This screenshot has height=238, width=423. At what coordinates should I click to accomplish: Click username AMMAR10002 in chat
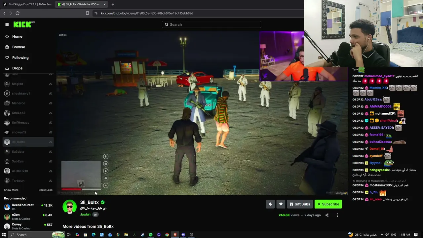380,107
